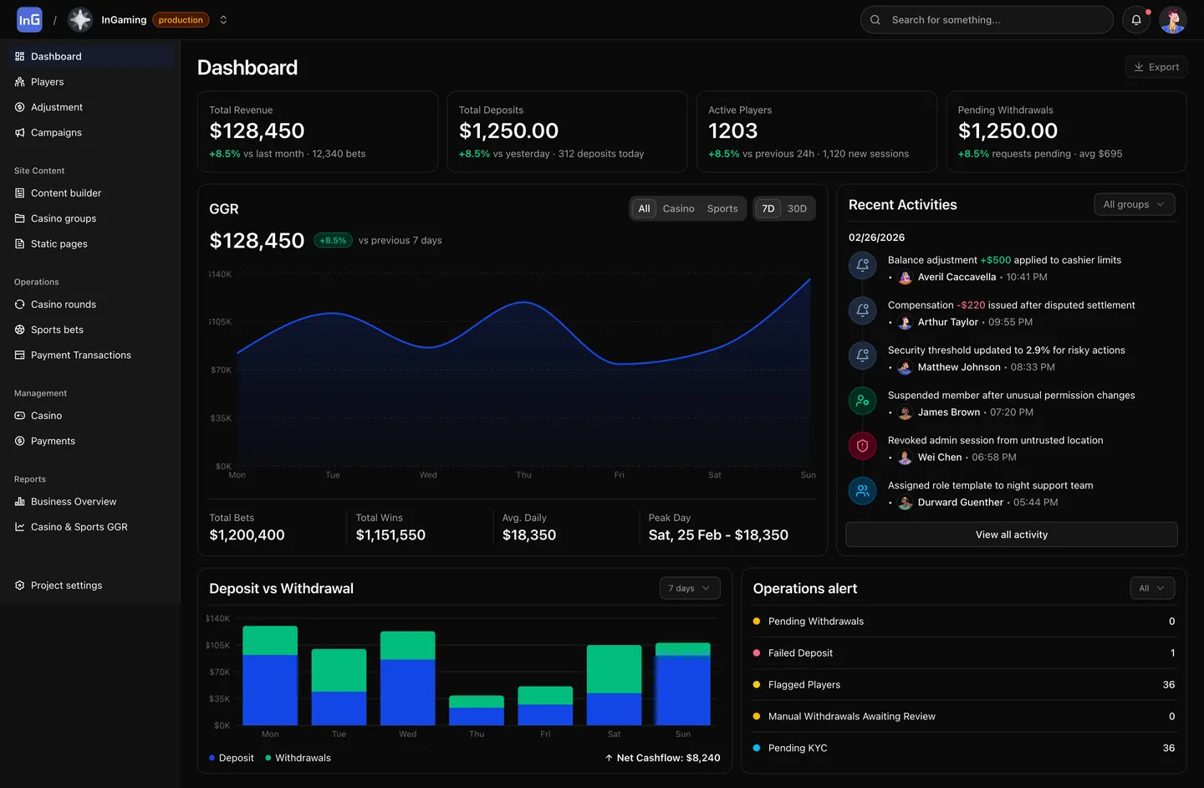Screen dimensions: 1204x788
Task: Toggle the Withdrawals legend in Deposit vs Withdrawal
Action: coord(297,757)
